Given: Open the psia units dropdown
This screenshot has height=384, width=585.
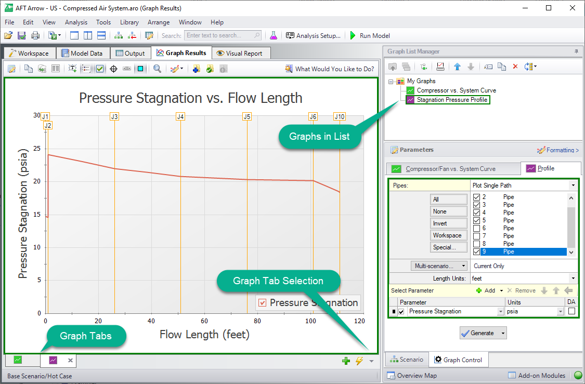Looking at the screenshot, I should pyautogui.click(x=561, y=311).
